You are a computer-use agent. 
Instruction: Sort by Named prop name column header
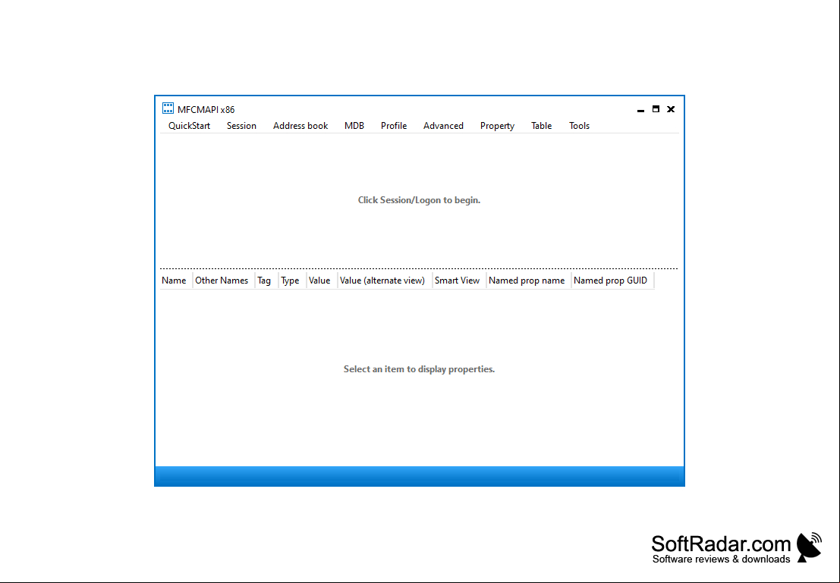[529, 281]
